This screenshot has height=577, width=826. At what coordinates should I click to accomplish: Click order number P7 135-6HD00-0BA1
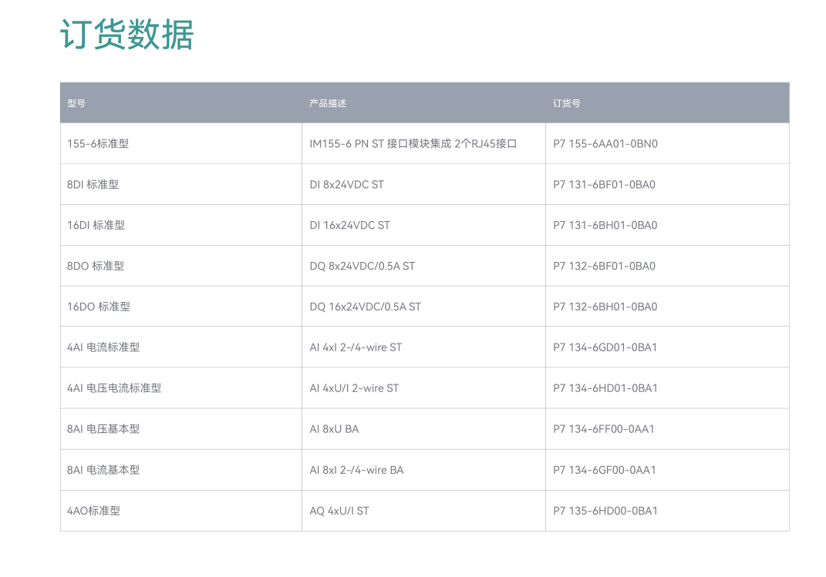pos(605,511)
